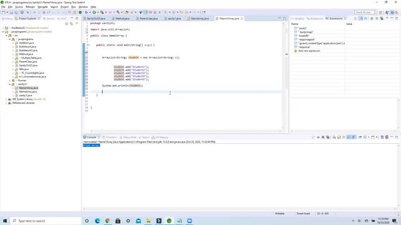Open Project Explorer view menu triangle

pos(76,24)
